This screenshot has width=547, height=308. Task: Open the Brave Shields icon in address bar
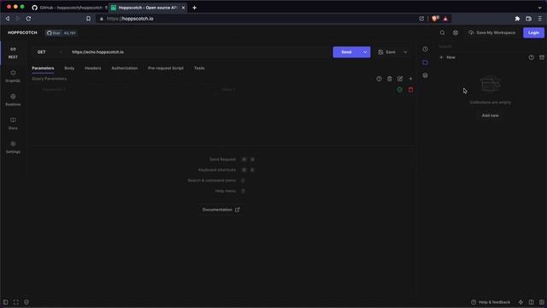click(435, 19)
